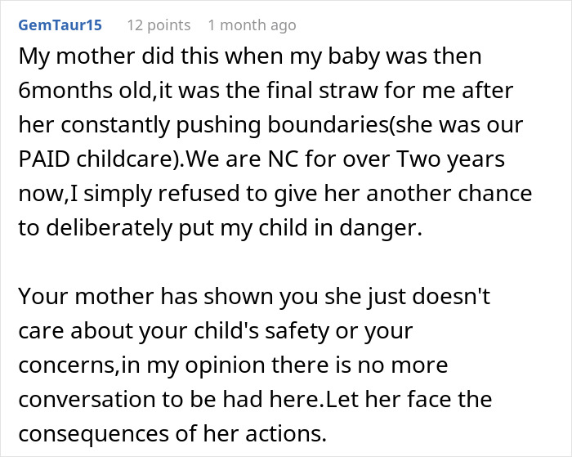Click the 12 points score label
Image resolution: width=572 pixels, height=457 pixels.
point(159,25)
